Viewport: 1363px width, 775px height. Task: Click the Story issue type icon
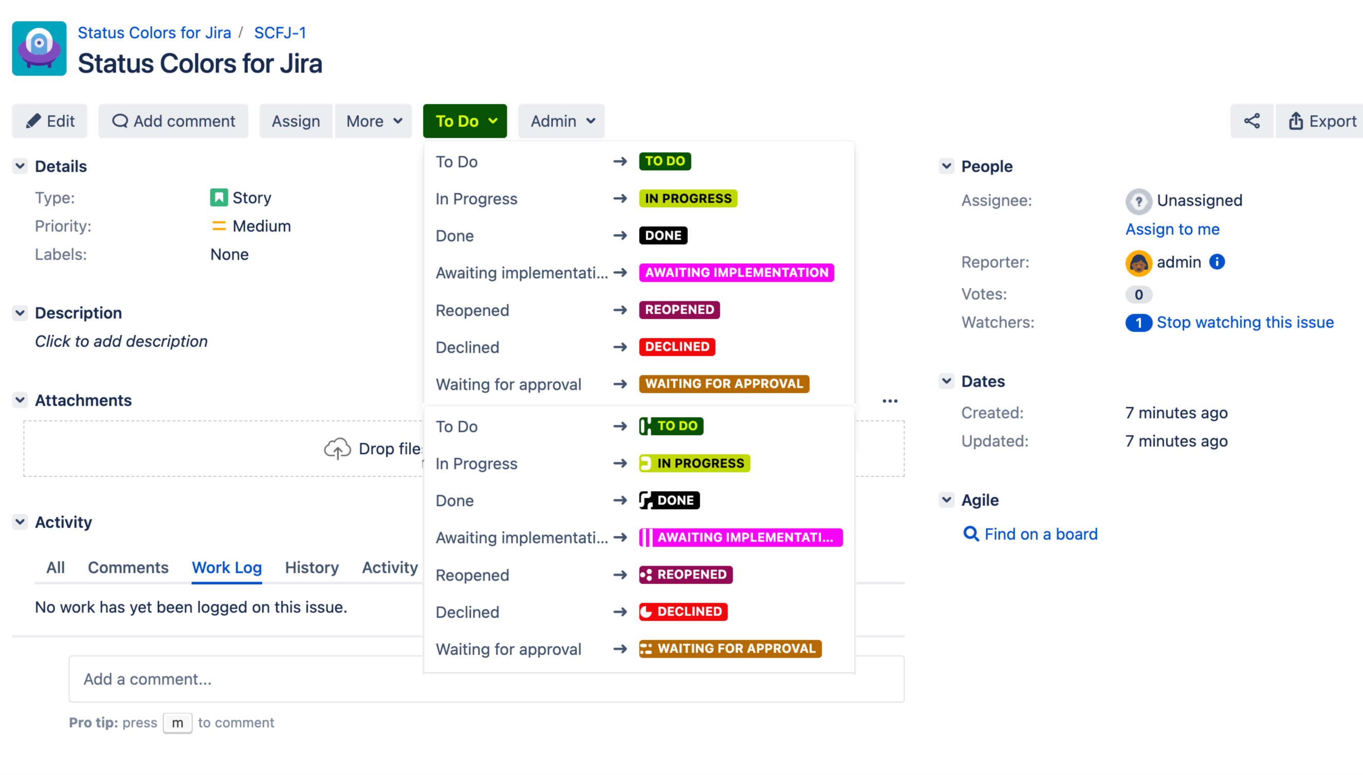point(218,197)
